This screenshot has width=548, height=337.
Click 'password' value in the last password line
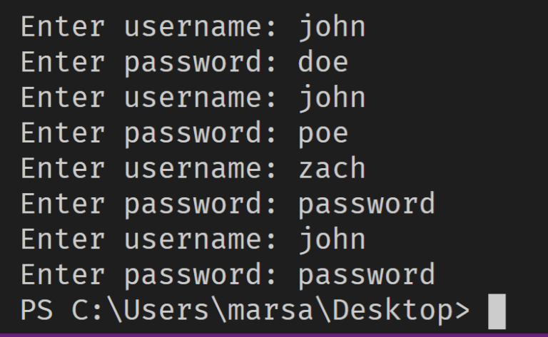point(366,275)
